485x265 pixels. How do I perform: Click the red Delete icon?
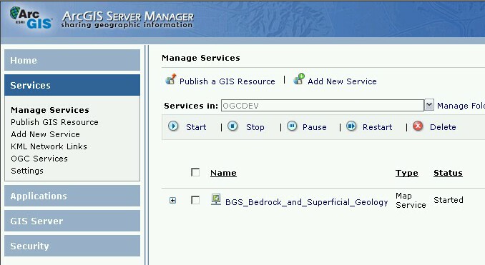click(418, 126)
